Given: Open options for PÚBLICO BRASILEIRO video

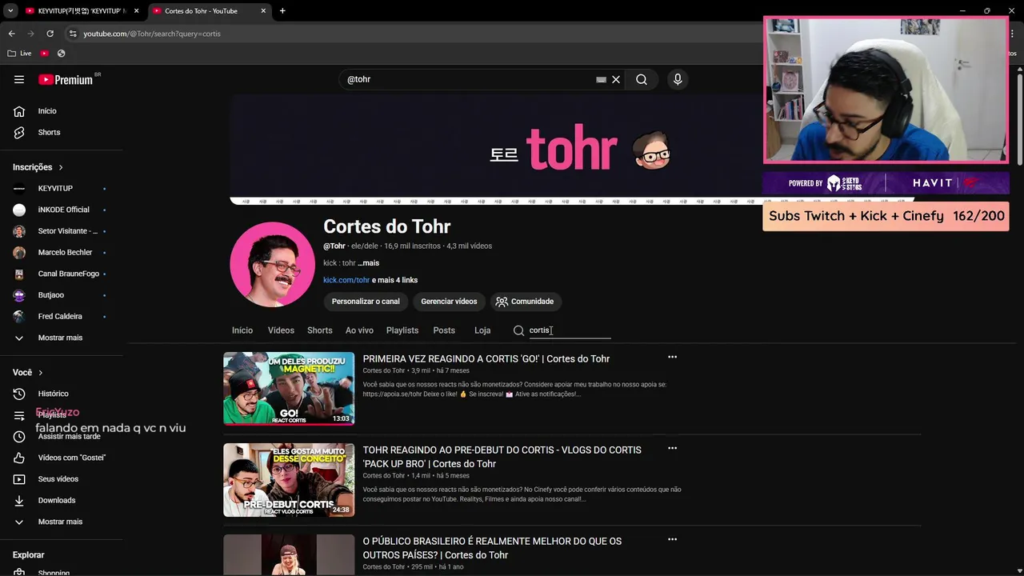Looking at the screenshot, I should pyautogui.click(x=672, y=539).
